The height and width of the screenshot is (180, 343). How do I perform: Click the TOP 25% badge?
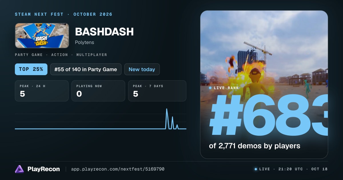(x=31, y=69)
